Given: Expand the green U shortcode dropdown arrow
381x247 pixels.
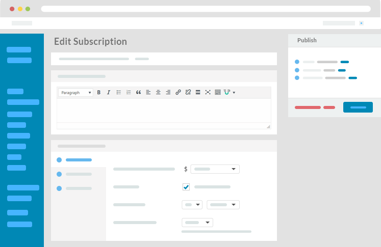Looking at the screenshot, I should tap(234, 93).
